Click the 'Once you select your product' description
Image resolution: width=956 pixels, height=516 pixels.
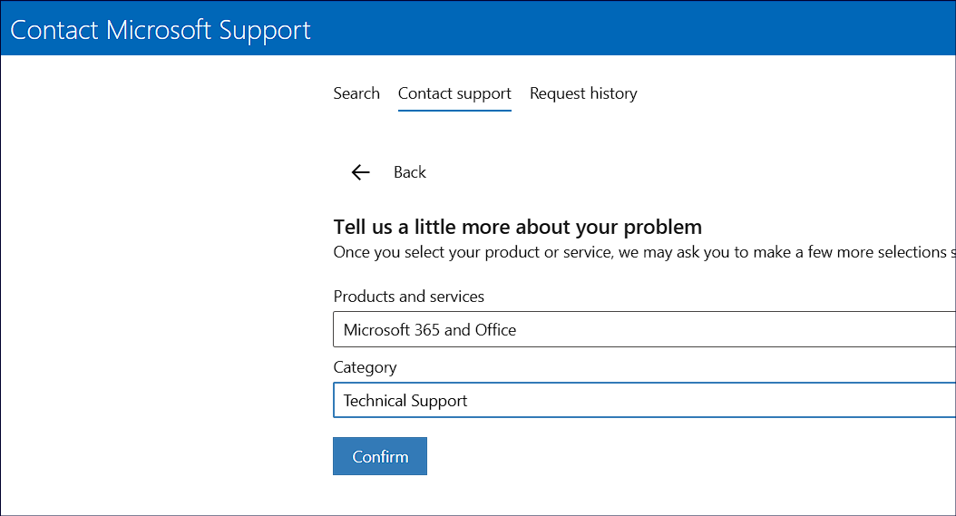[x=644, y=252]
